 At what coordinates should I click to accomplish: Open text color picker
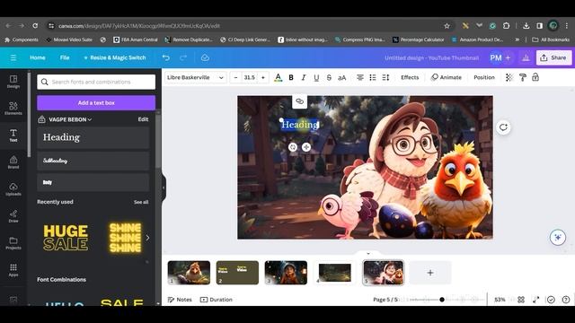(x=278, y=78)
